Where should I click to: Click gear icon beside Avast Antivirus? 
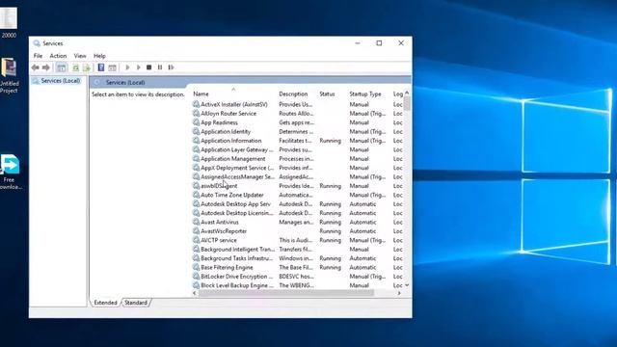click(196, 222)
